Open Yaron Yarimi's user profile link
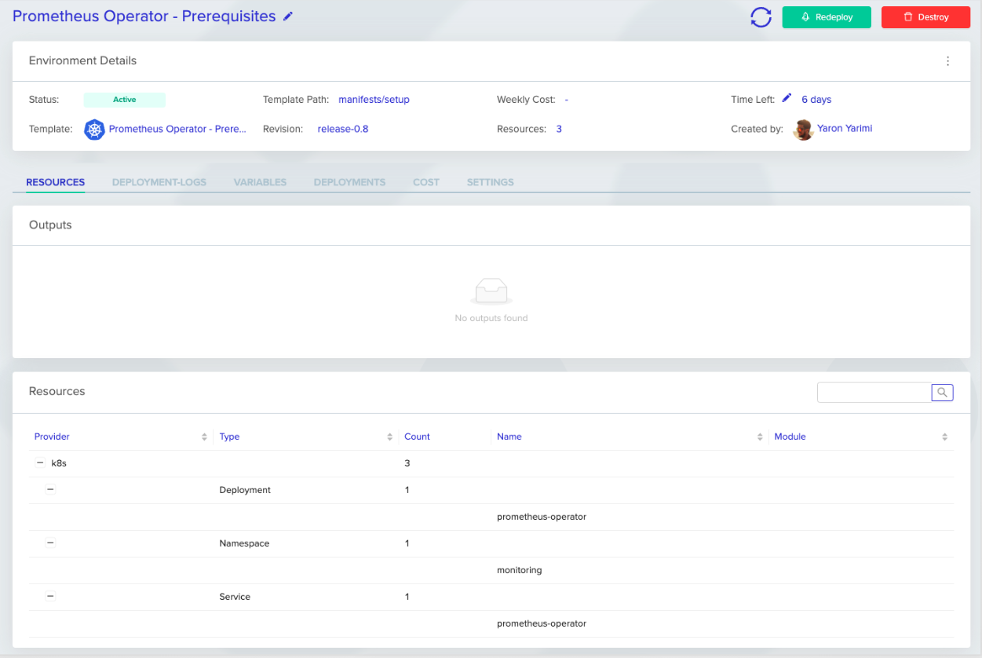Viewport: 982px width, 658px height. pyautogui.click(x=845, y=128)
